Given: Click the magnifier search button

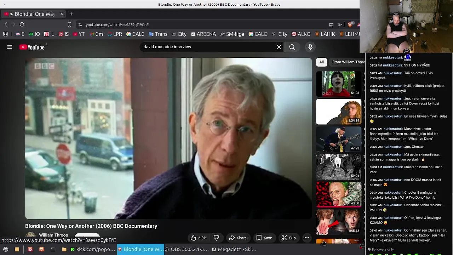Looking at the screenshot, I should point(292,47).
